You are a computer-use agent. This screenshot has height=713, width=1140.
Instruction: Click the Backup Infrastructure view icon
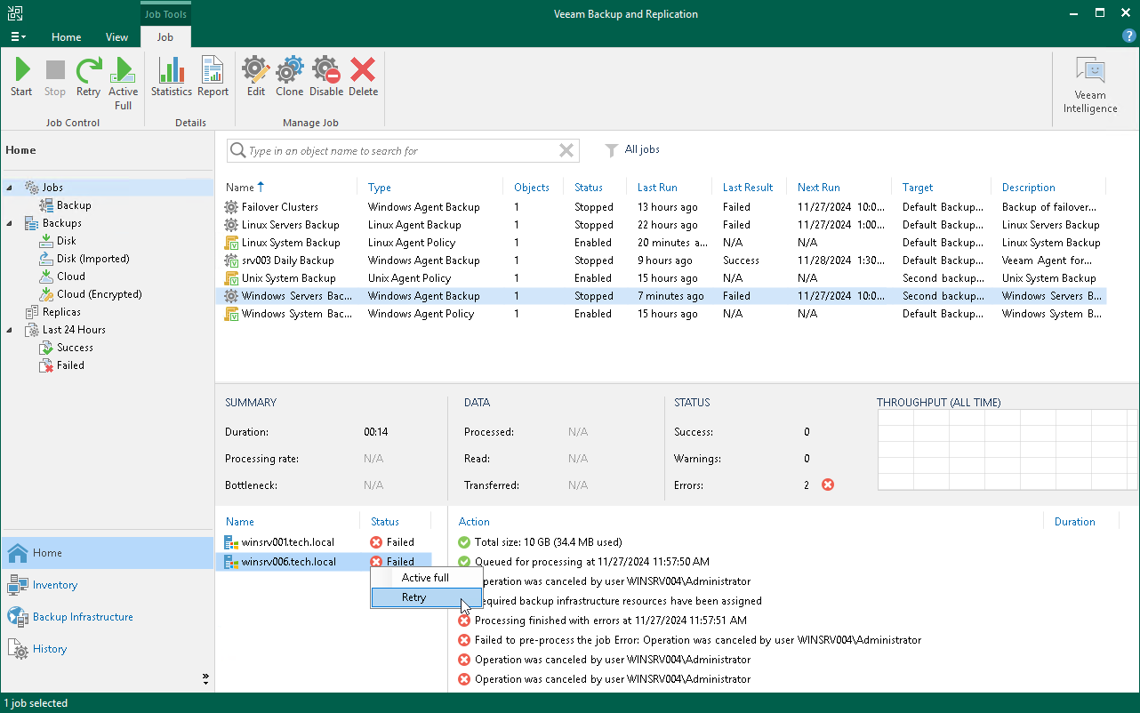pyautogui.click(x=18, y=617)
